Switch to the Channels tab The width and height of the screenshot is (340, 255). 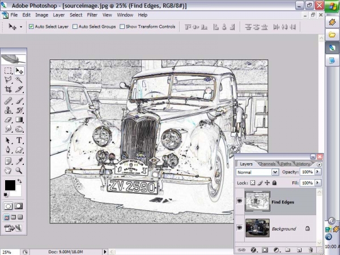[x=267, y=164]
